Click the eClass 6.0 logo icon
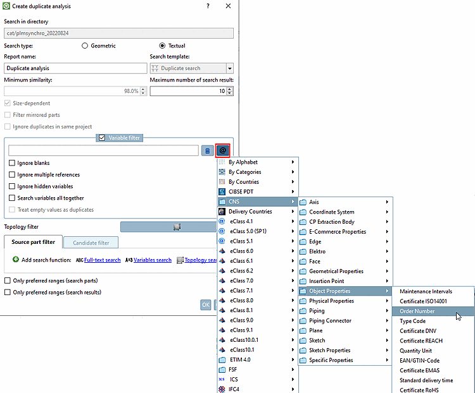The width and height of the screenshot is (475, 393). pyautogui.click(x=222, y=251)
